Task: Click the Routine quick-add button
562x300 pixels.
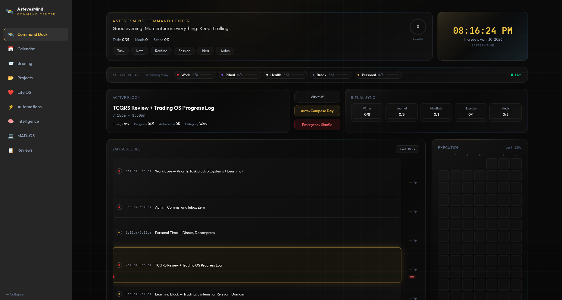Action: pos(161,51)
